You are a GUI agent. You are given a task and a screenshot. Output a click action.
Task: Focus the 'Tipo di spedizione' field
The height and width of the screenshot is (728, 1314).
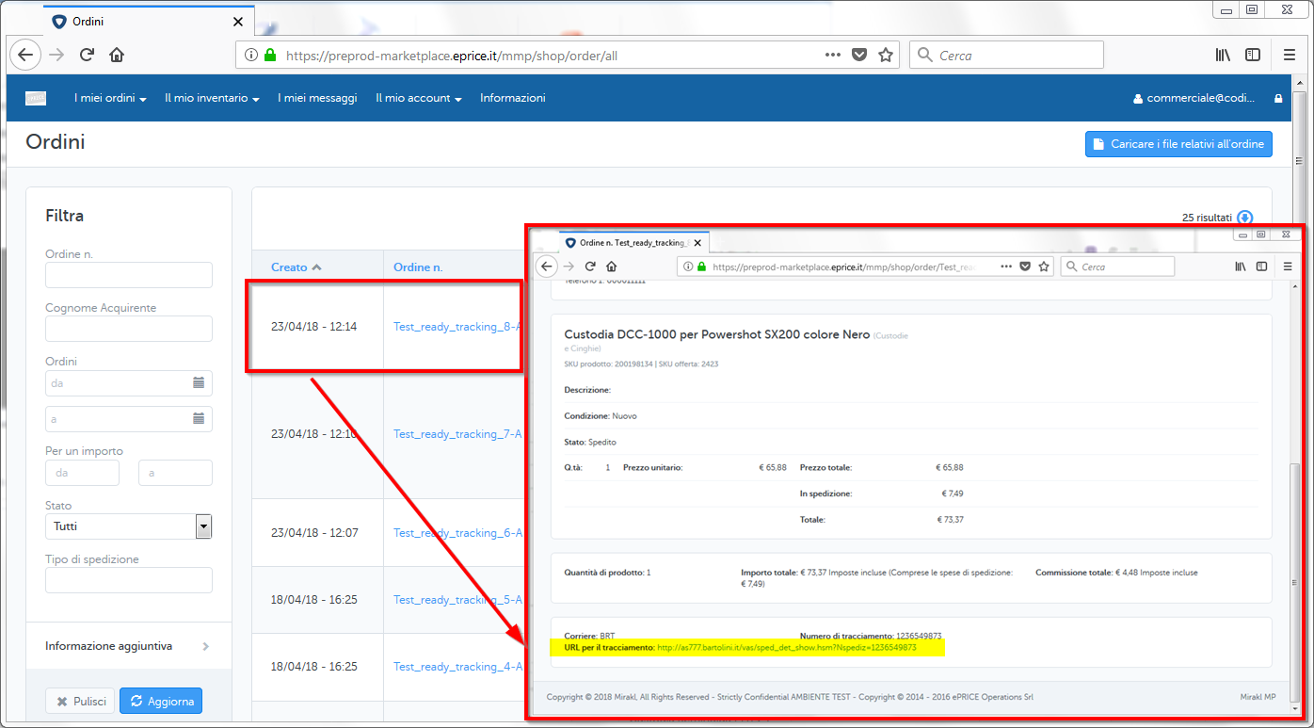tap(129, 580)
